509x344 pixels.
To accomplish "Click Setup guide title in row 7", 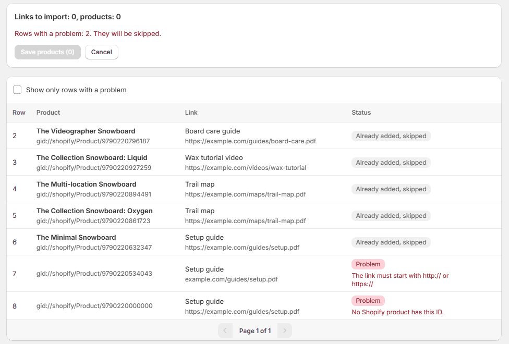I will tap(204, 269).
